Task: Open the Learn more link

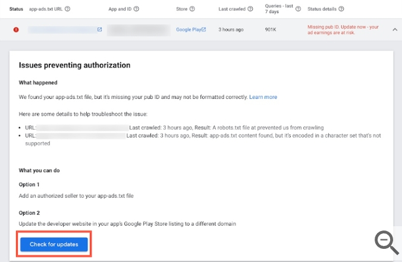Action: [263, 97]
